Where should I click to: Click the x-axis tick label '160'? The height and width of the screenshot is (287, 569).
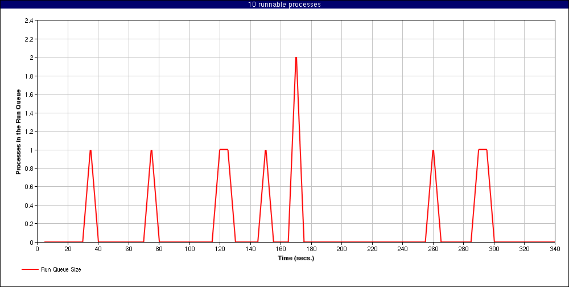point(281,249)
